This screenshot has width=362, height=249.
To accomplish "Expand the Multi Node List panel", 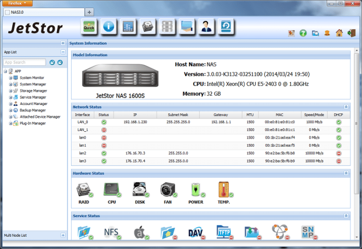I will pos(63,235).
